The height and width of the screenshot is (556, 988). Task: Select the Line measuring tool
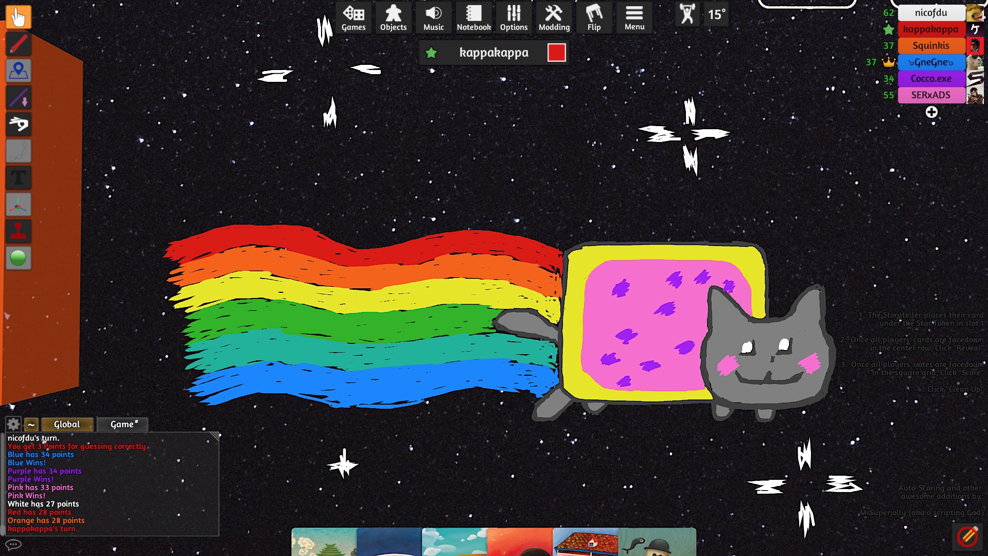click(18, 97)
